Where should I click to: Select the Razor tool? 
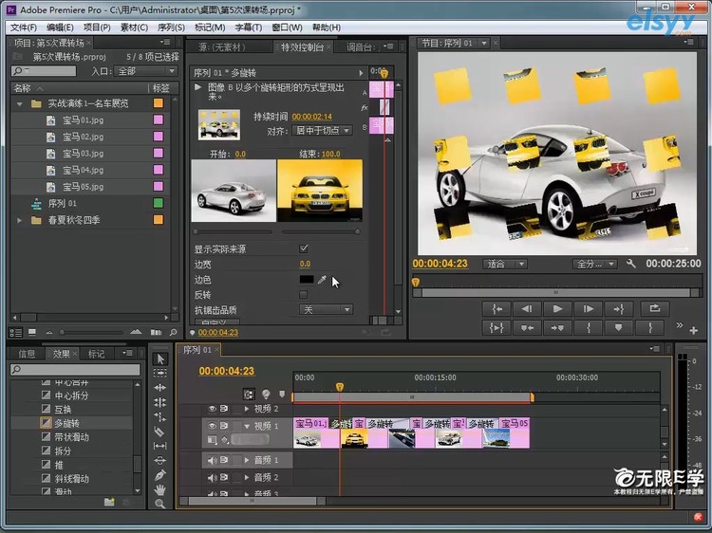159,432
